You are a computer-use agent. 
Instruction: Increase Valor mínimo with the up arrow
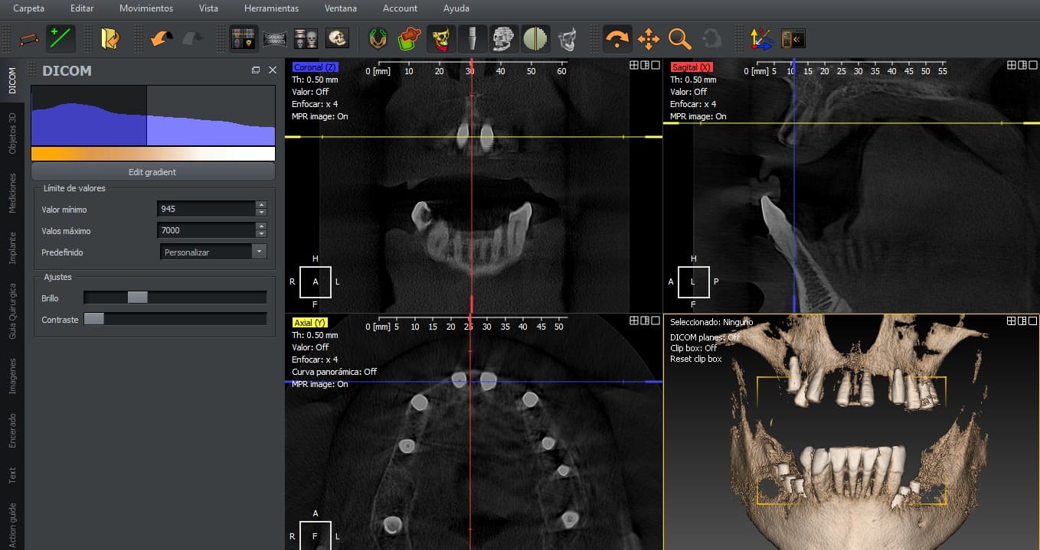point(261,205)
